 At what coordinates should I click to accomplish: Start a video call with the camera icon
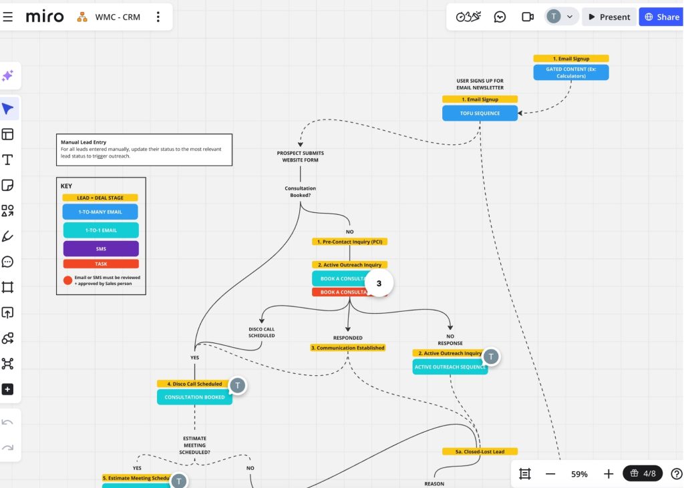(x=527, y=16)
